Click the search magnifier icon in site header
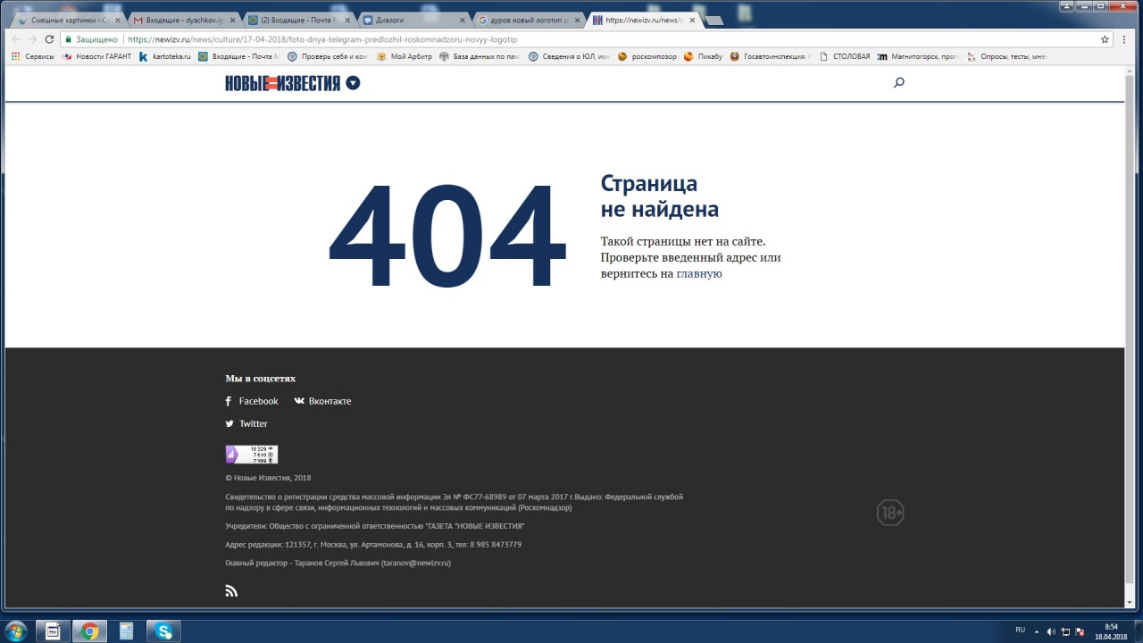The image size is (1143, 643). coord(898,83)
